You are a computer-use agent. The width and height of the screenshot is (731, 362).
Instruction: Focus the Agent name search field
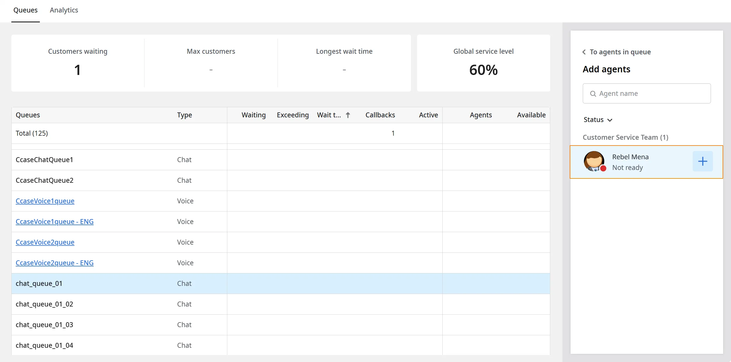point(647,94)
